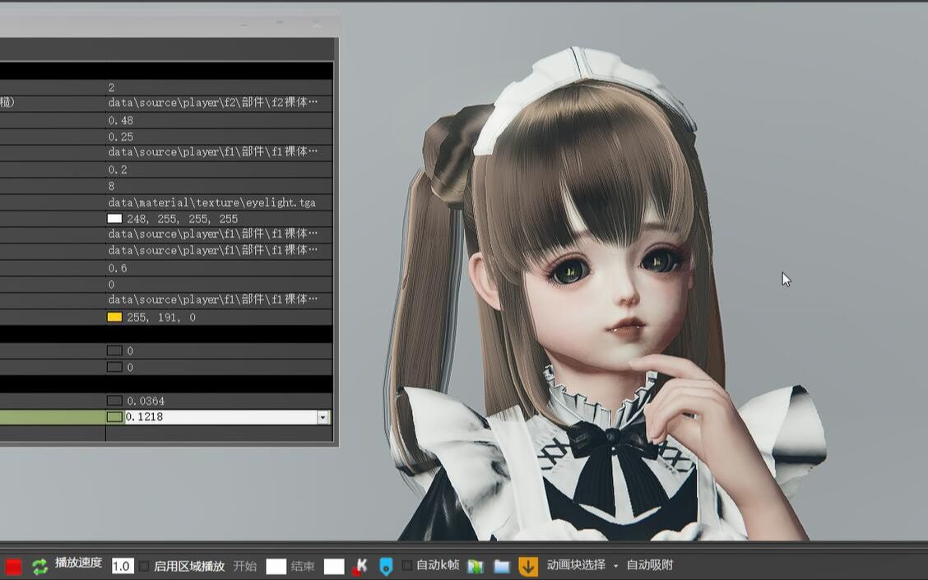Click the orange download arrow icon
Screen dimensions: 928x580
(527, 566)
